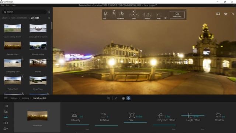Open the Settings slider icon in sidebar
Viewport: 236px width, 133px height.
(x=6, y=117)
